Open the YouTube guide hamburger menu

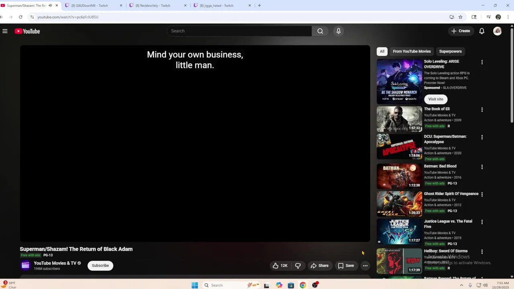5,31
